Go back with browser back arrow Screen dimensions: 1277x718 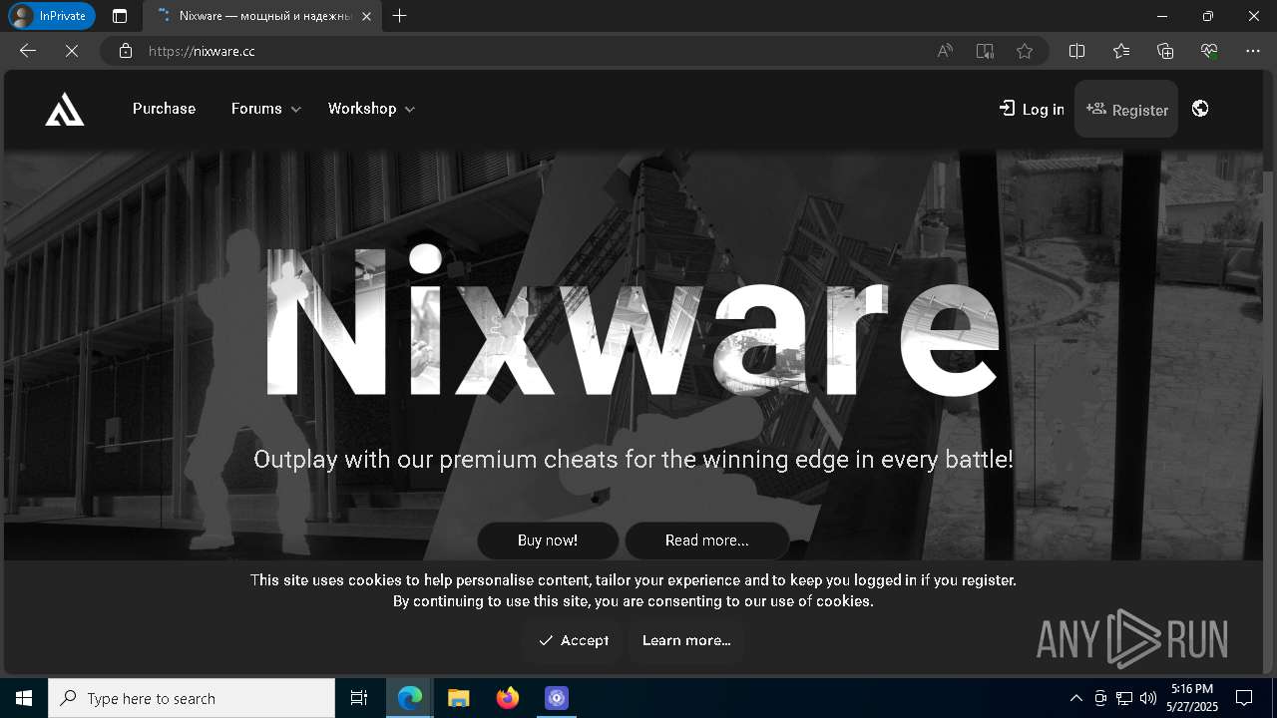[28, 51]
